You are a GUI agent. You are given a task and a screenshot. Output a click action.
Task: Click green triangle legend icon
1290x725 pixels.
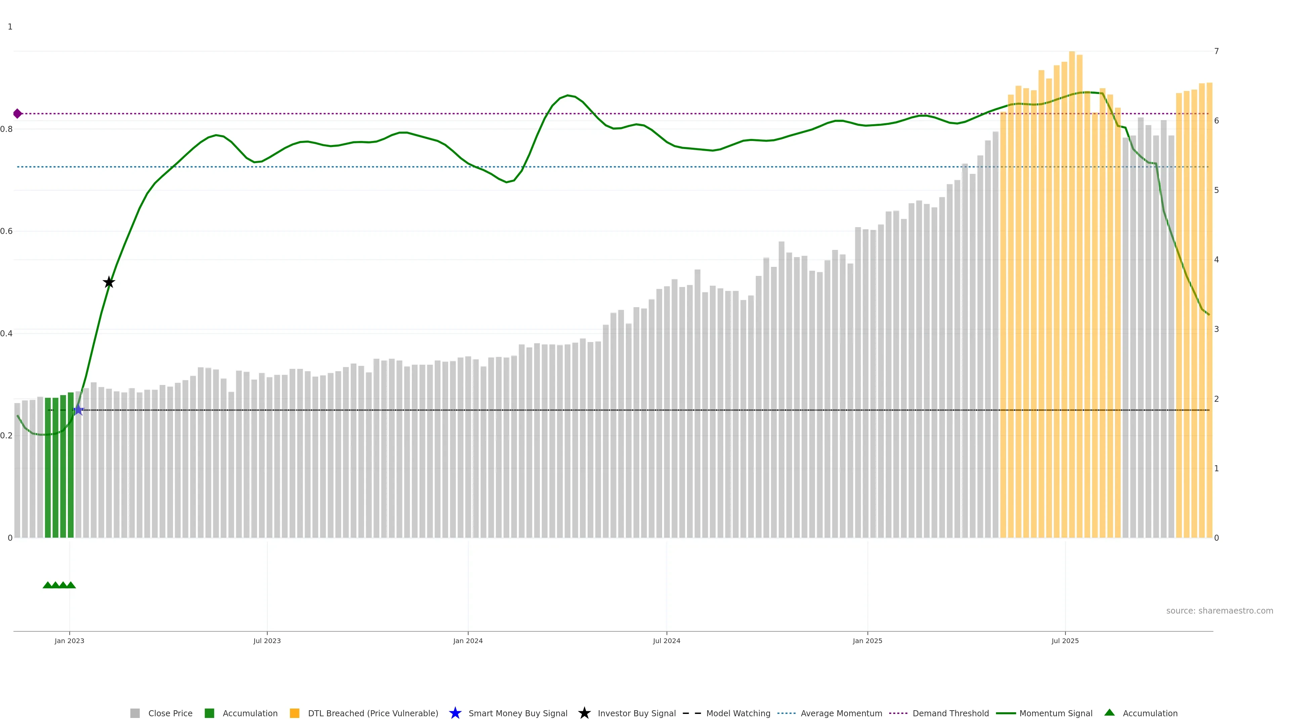click(1109, 713)
